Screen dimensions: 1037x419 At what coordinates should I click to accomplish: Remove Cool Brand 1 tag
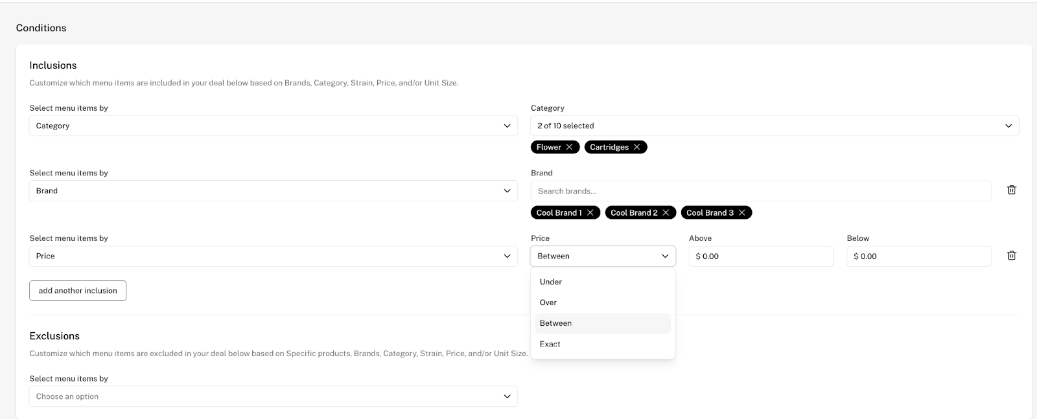(x=590, y=212)
